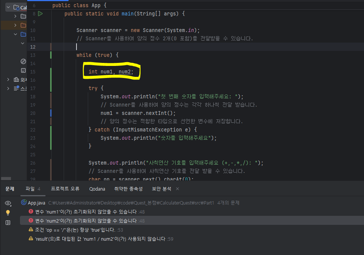Select the external libraries bar-chart icon
This screenshot has width=364, height=255.
click(16, 79)
